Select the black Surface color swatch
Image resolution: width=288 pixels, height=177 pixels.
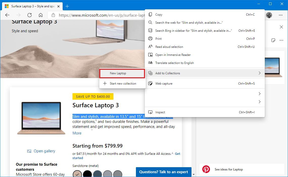tap(87, 174)
